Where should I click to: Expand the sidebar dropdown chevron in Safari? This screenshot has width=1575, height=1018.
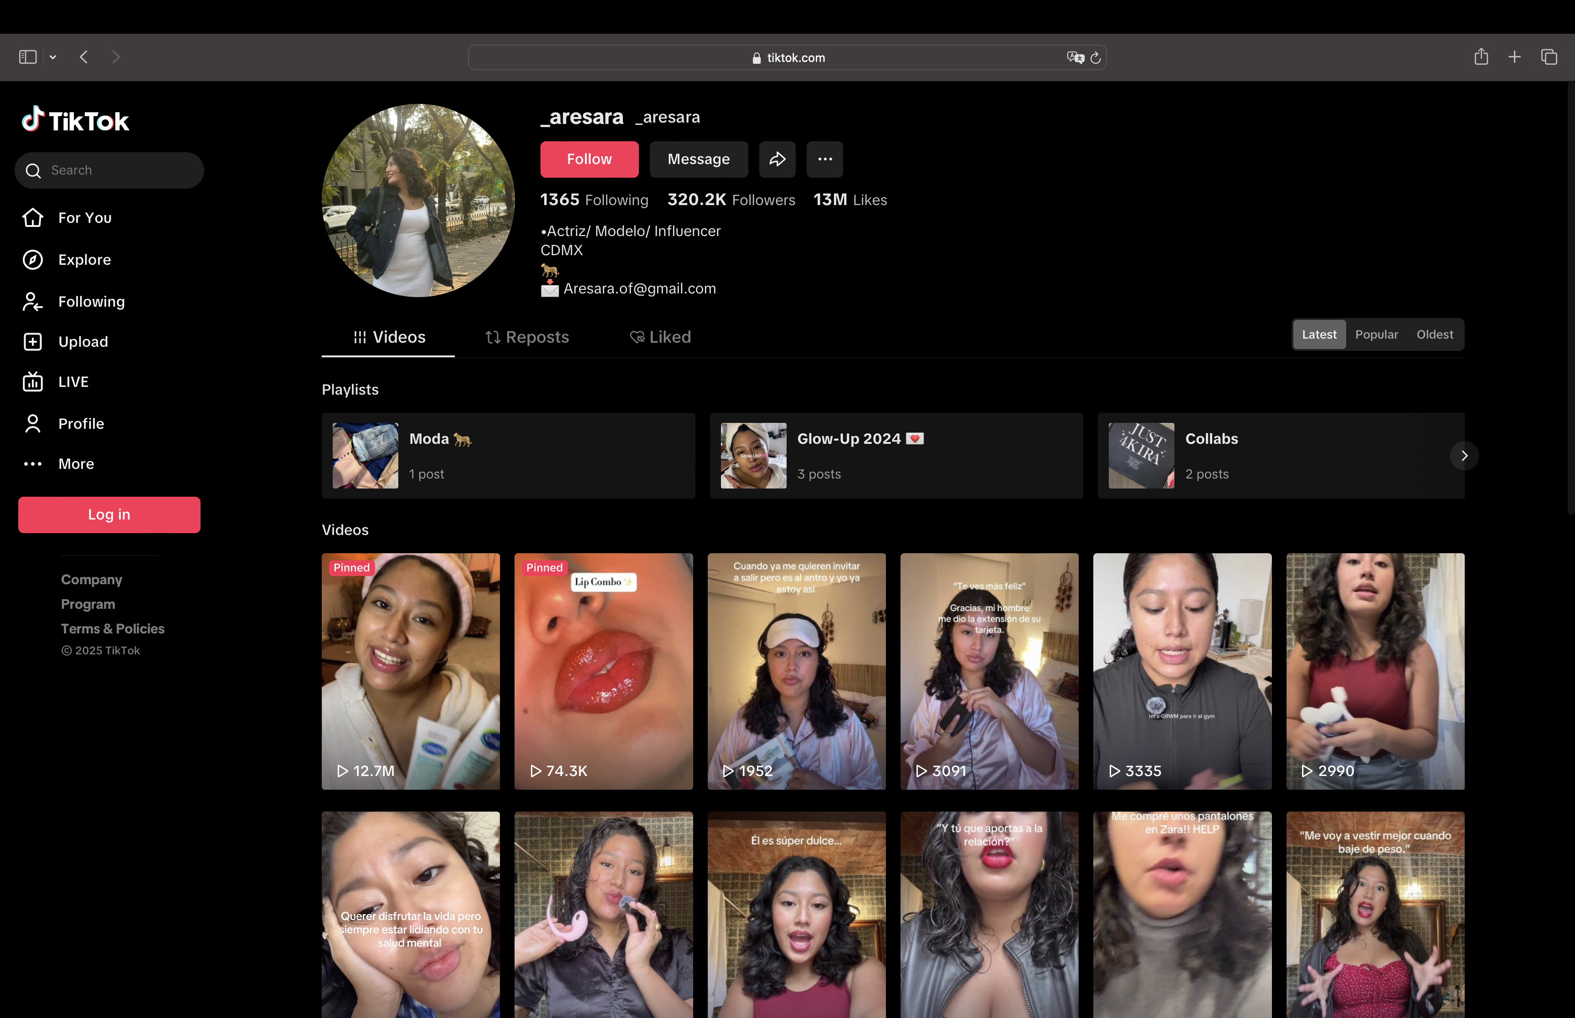tap(53, 57)
